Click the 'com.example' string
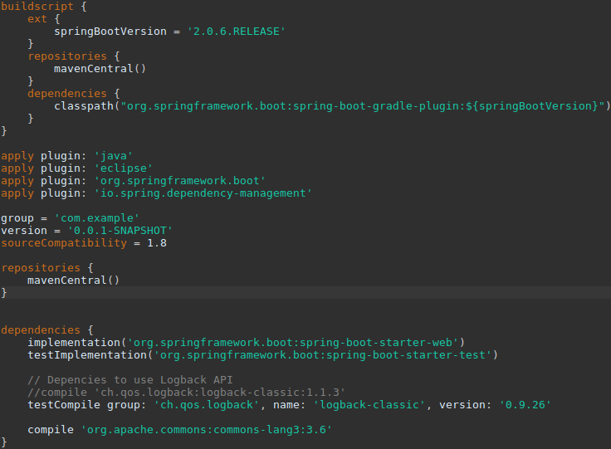 click(x=96, y=218)
